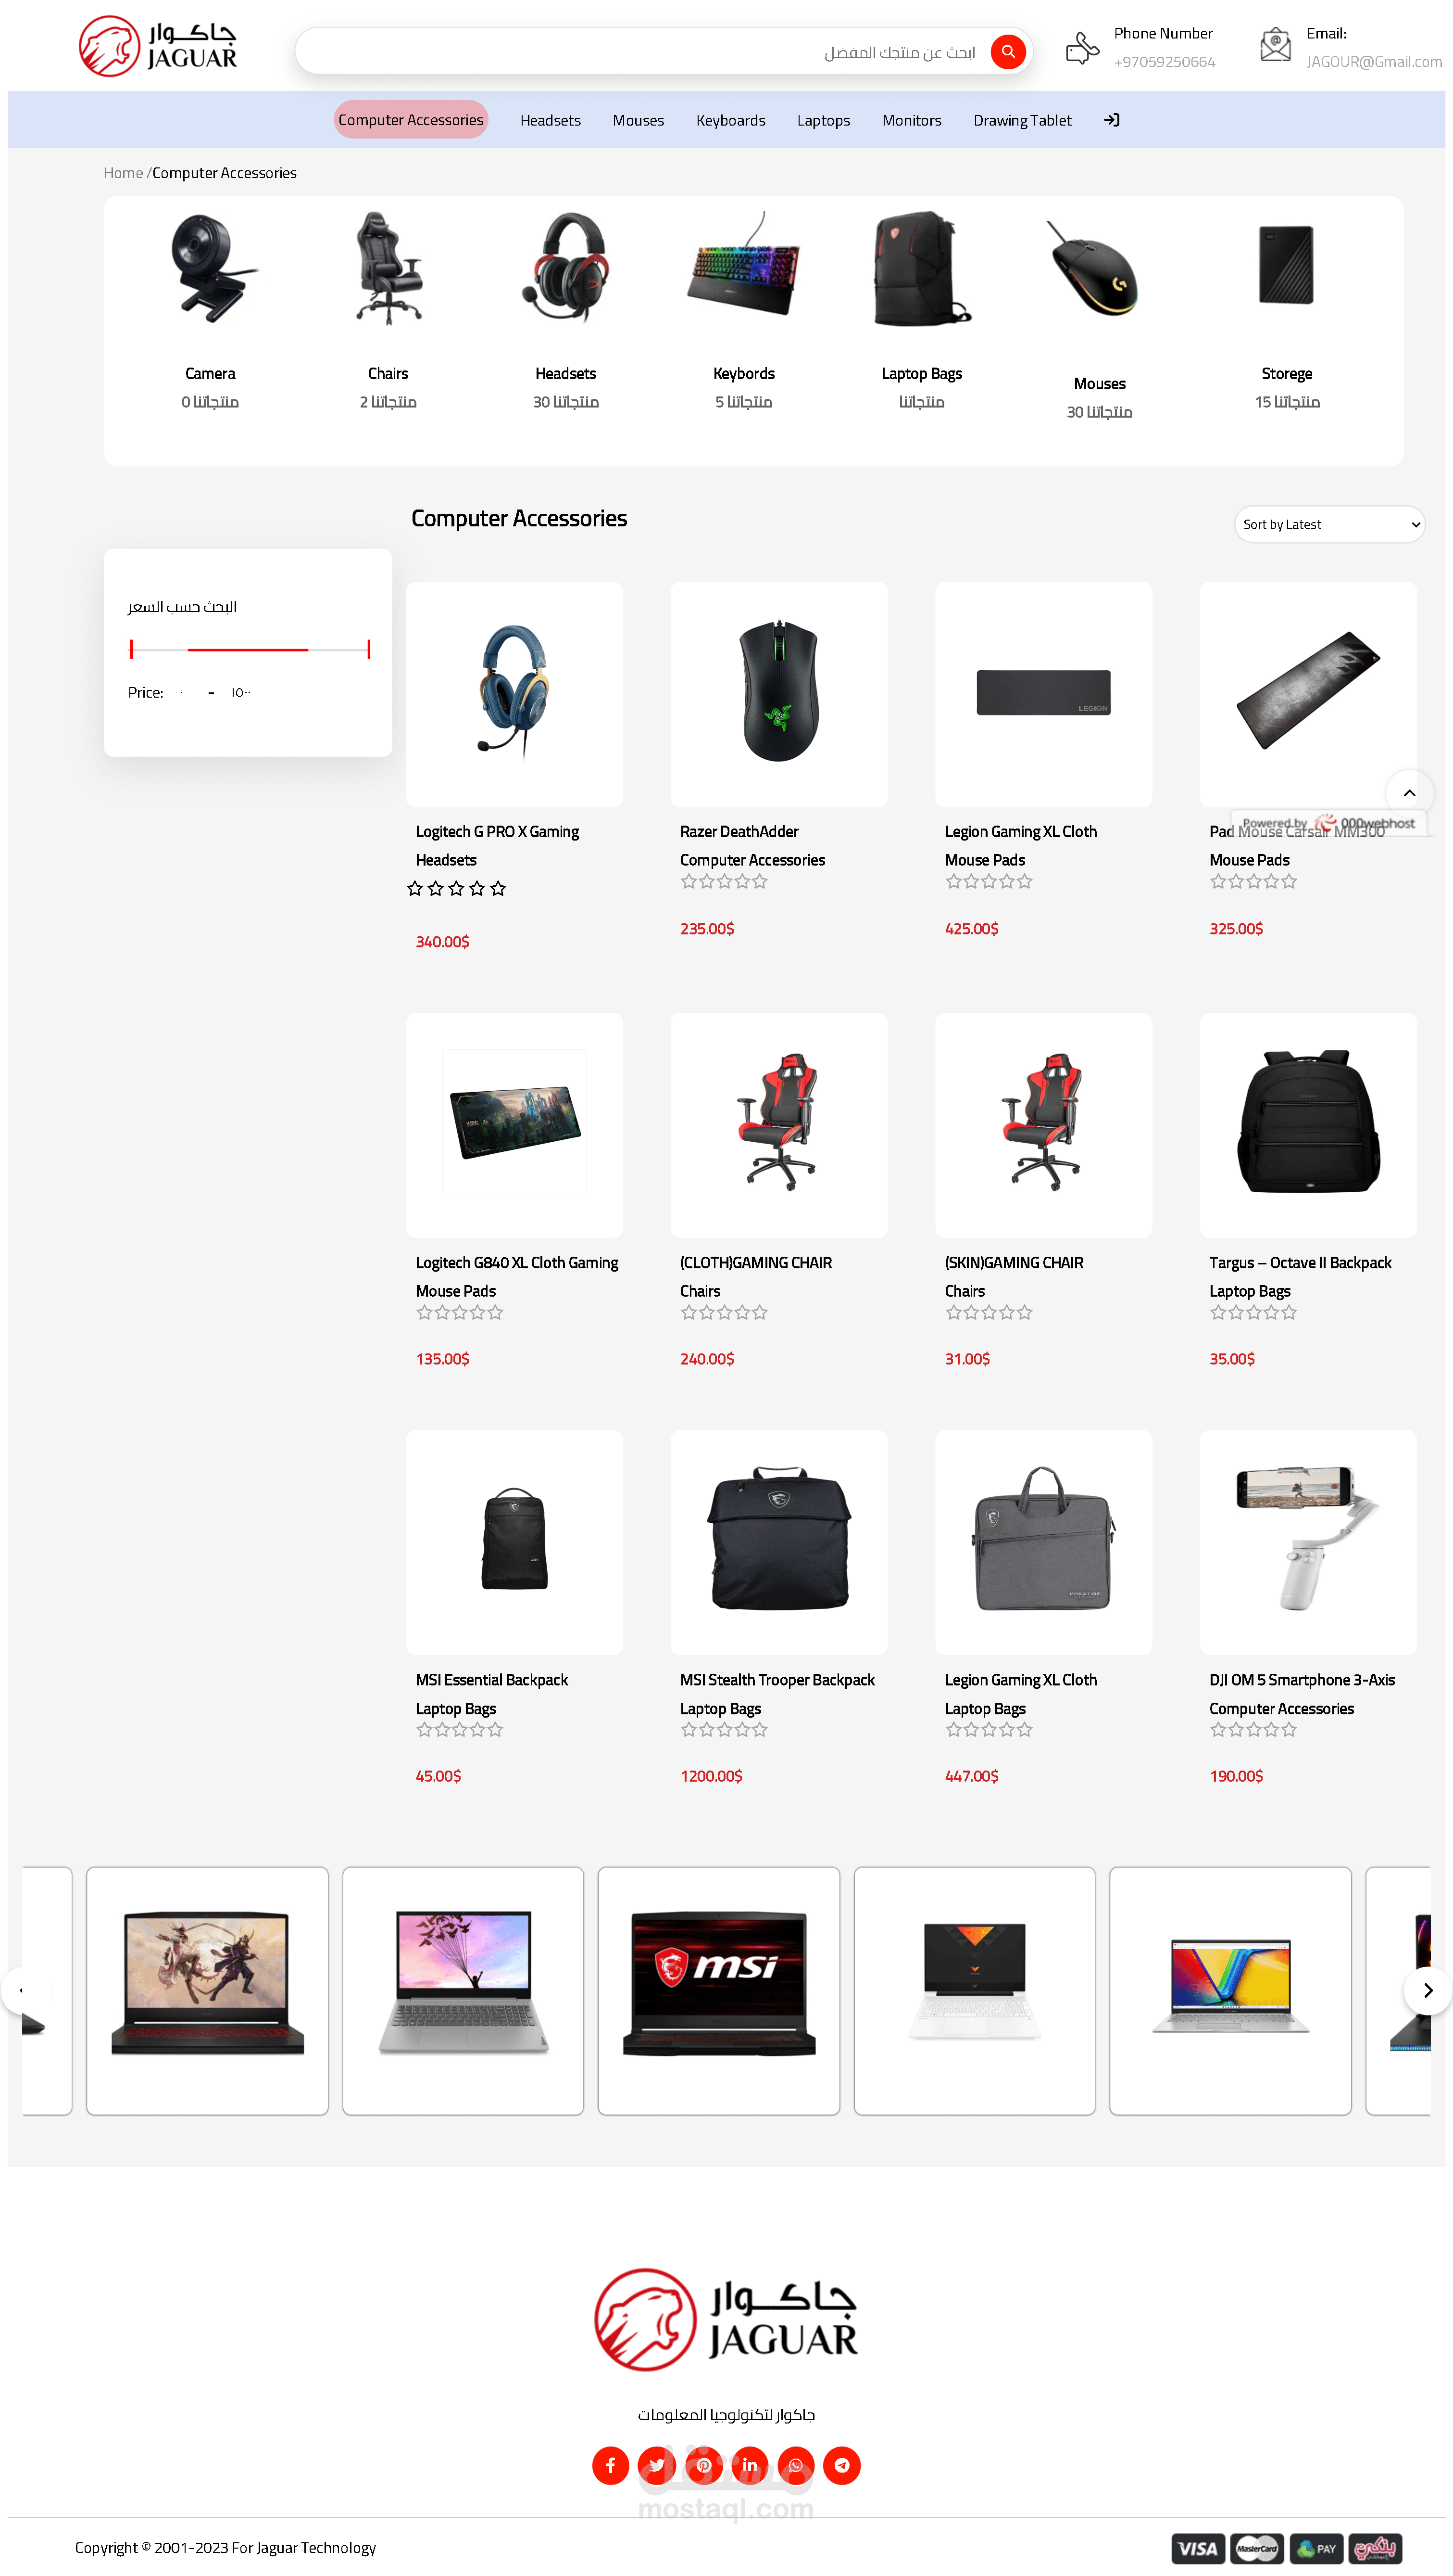The height and width of the screenshot is (2576, 1453).
Task: Click the left handle of price slider
Action: 131,649
